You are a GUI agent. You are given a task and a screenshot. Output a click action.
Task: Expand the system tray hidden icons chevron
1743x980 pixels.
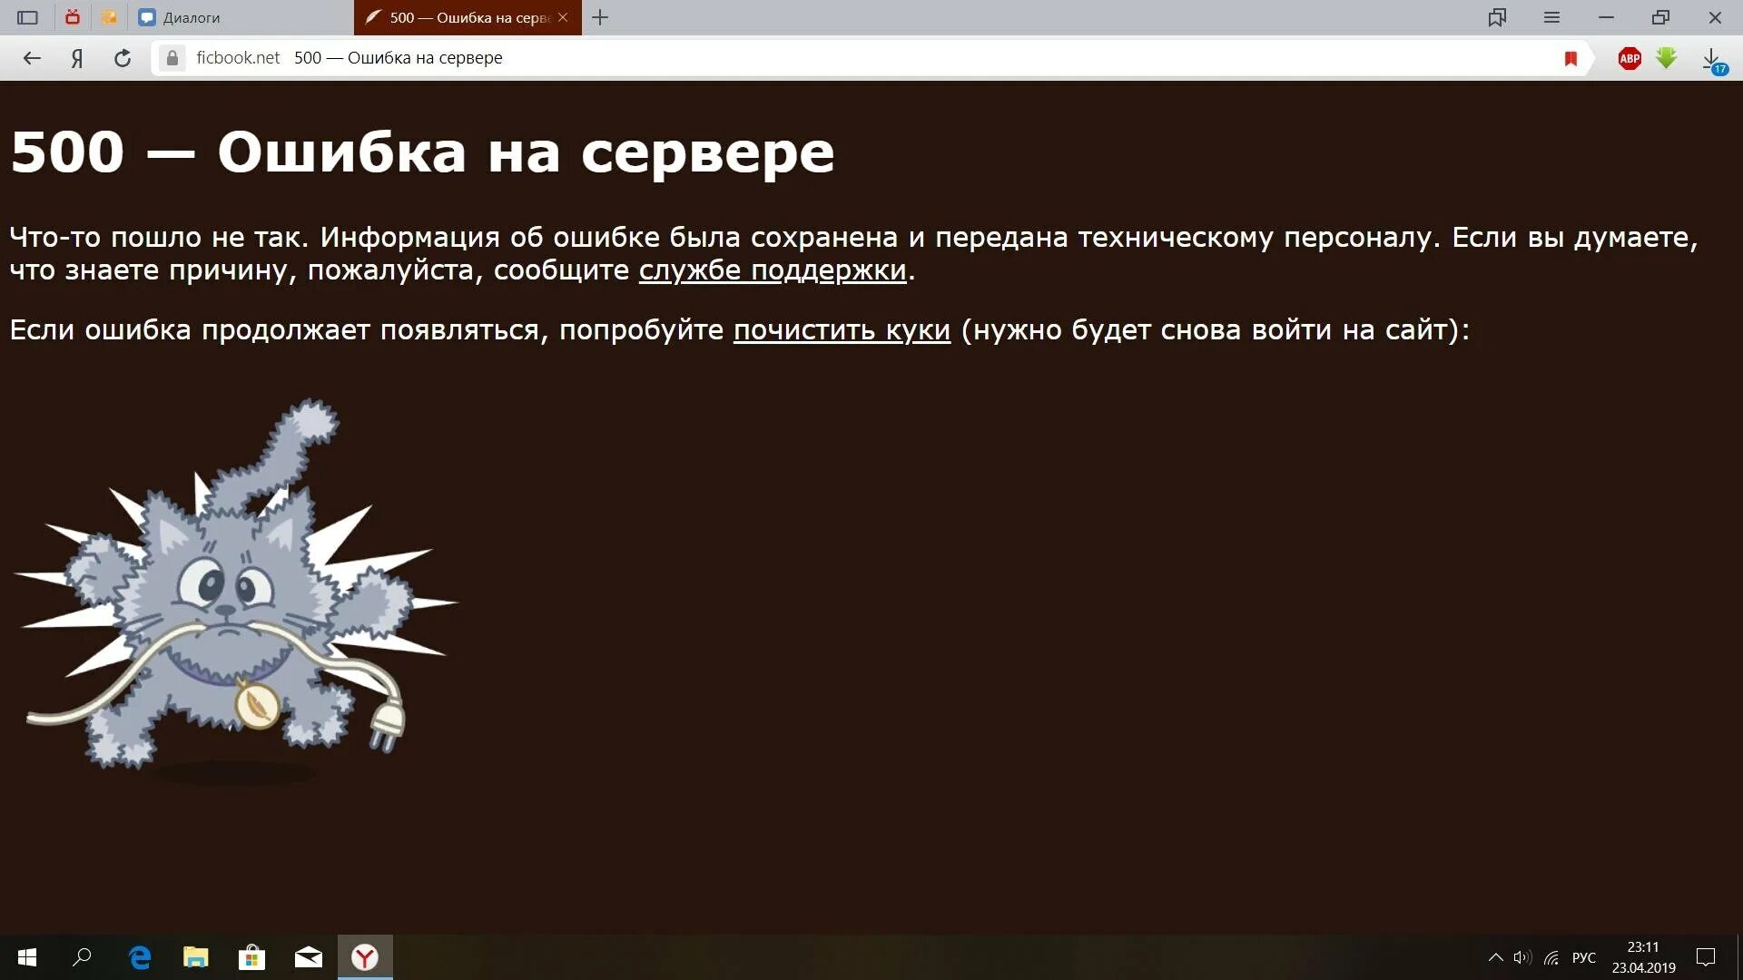pyautogui.click(x=1495, y=957)
